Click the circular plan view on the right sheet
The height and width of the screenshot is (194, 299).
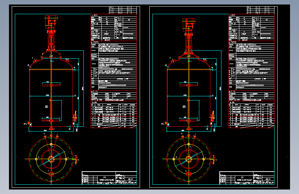pos(189,159)
